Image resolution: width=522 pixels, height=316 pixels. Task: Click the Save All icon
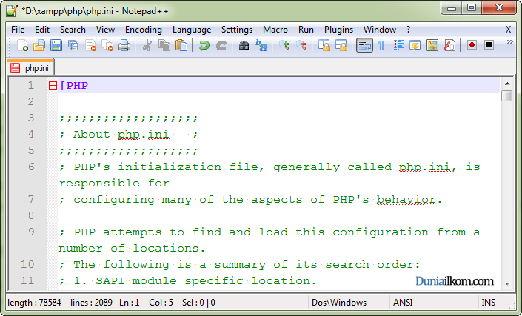tap(73, 45)
